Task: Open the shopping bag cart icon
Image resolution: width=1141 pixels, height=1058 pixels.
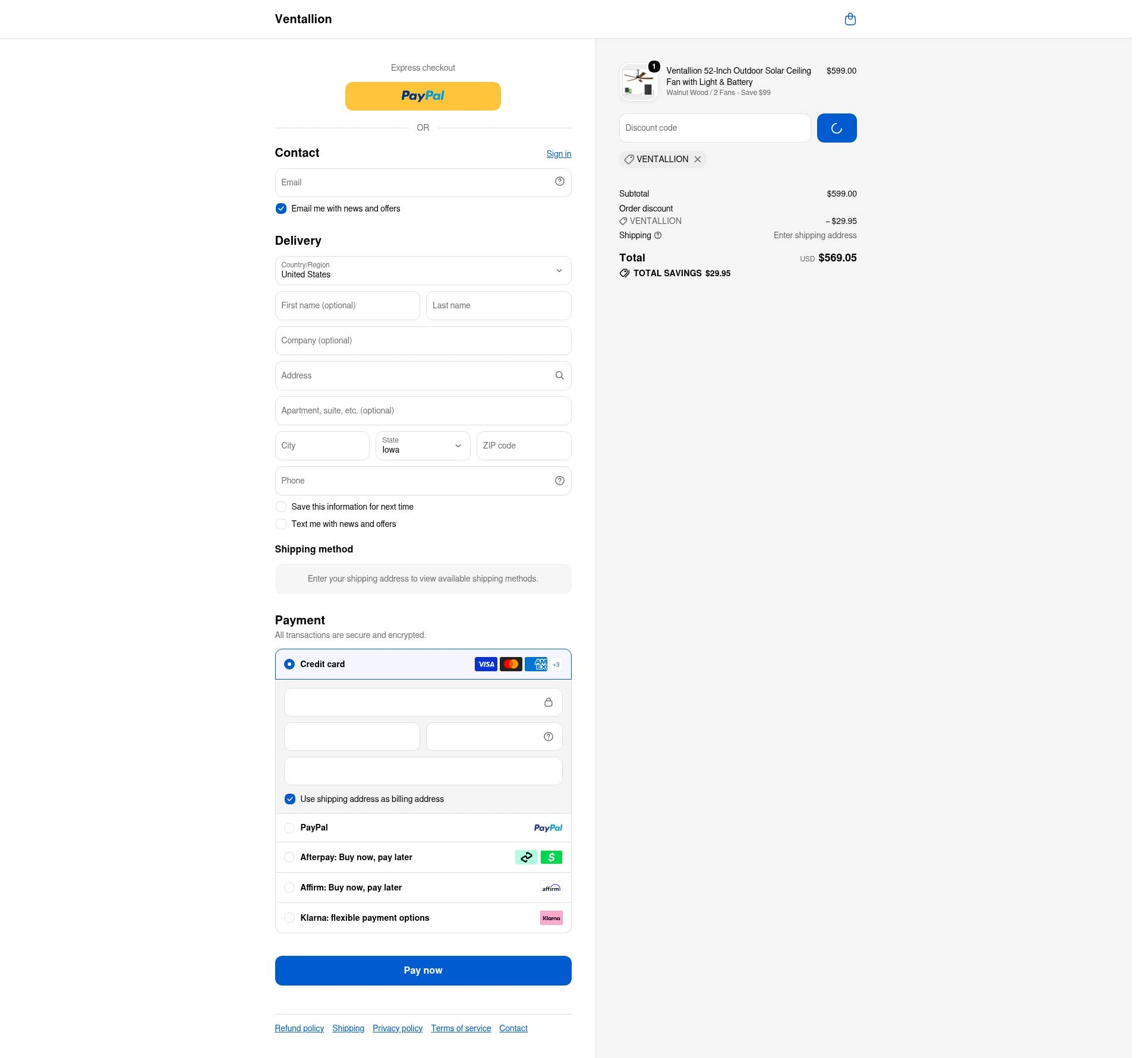Action: coord(850,20)
